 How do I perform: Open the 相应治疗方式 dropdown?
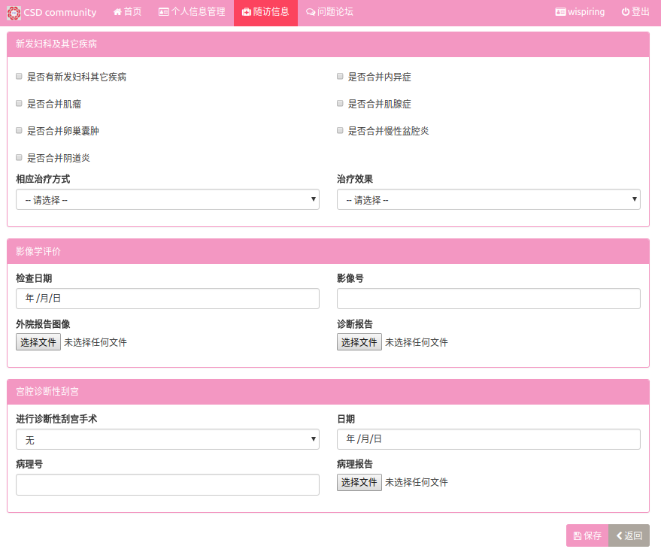pyautogui.click(x=167, y=199)
